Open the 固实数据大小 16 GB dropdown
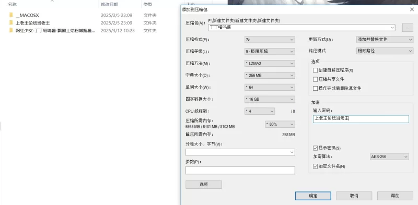Viewport: 418px width, 205px height. pos(270,99)
